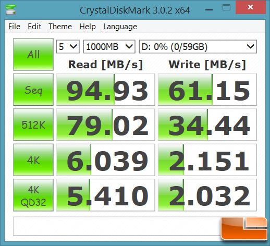Viewport: 270px width, 246px height.
Task: Open the test count dropdown showing 5
Action: pos(68,46)
